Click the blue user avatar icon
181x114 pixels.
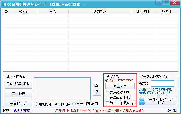pyautogui.click(x=142, y=101)
